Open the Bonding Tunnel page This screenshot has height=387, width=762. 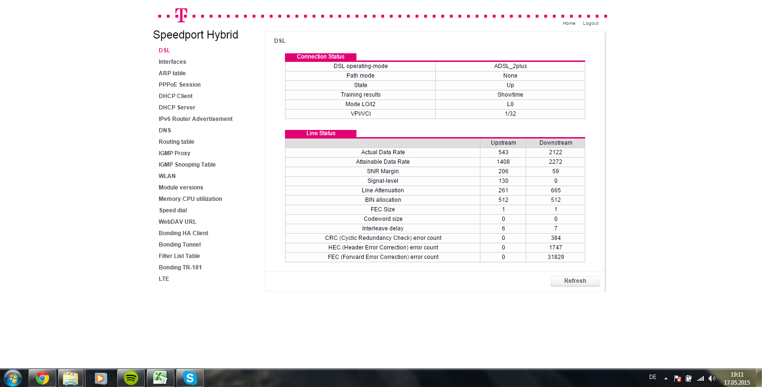coord(180,245)
